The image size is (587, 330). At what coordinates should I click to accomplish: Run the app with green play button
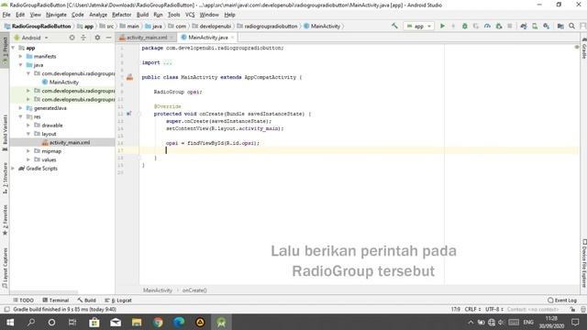442,26
